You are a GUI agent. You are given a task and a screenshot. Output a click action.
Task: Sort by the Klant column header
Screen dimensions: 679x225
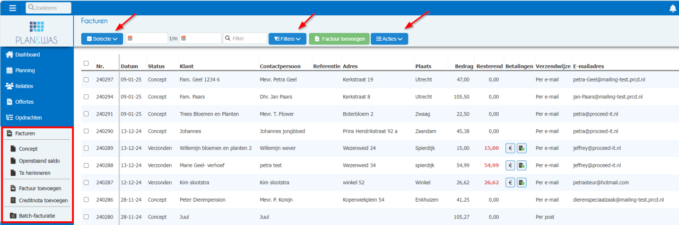point(188,66)
